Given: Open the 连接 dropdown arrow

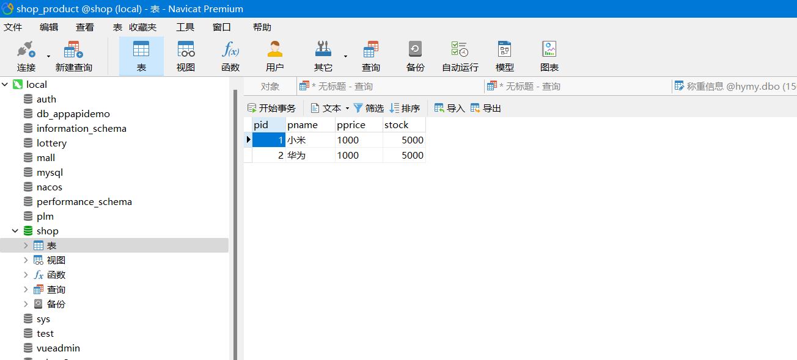Looking at the screenshot, I should [x=48, y=56].
